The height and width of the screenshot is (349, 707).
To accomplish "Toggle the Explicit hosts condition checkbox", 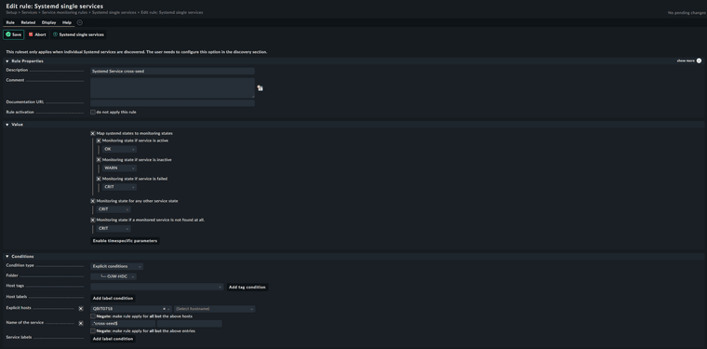I will coord(81,309).
